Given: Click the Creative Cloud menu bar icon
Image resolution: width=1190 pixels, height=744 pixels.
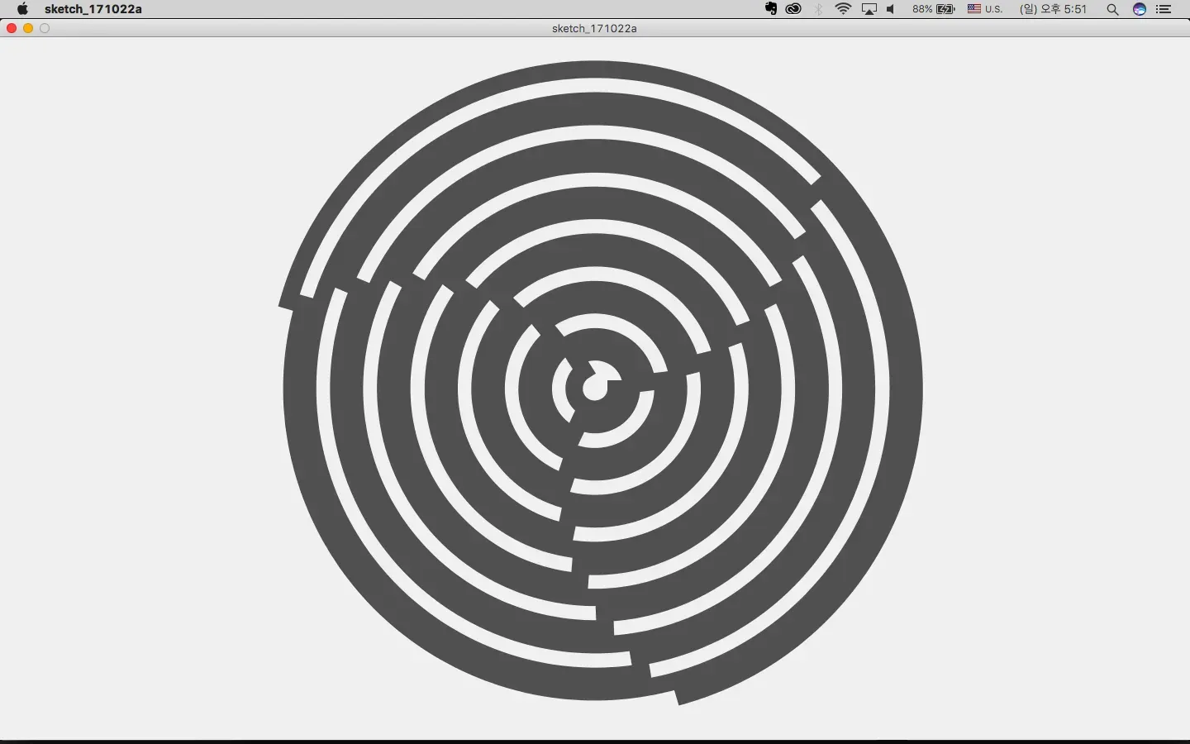Looking at the screenshot, I should tap(793, 9).
